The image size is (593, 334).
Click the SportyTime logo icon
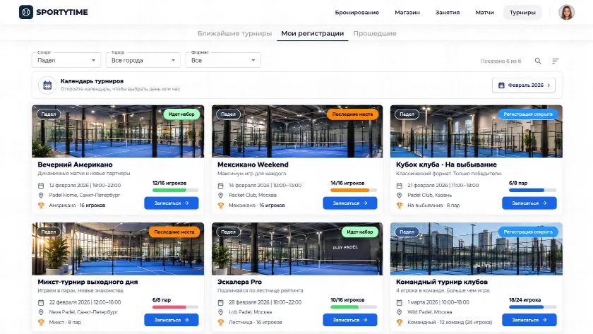tap(26, 12)
